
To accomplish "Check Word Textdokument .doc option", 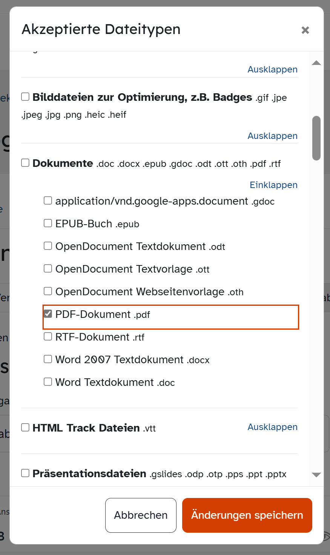I will tap(48, 382).
